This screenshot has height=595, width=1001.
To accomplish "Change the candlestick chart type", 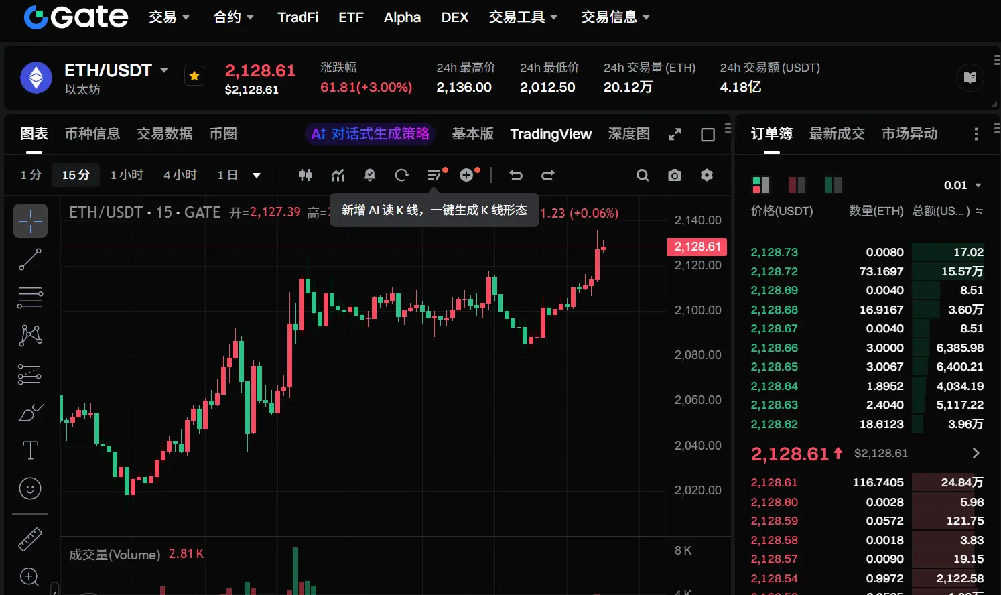I will click(306, 175).
